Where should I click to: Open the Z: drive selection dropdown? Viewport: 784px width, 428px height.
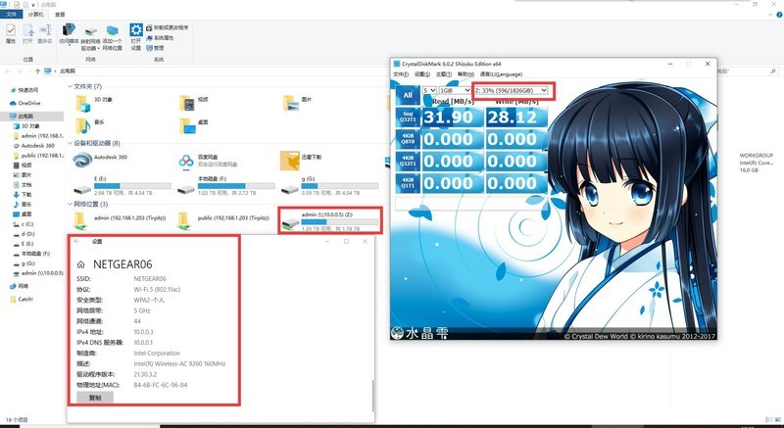[x=511, y=90]
